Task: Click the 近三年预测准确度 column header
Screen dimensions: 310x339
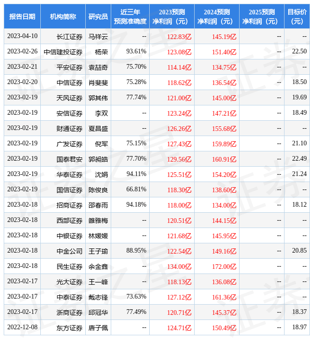Action: click(130, 16)
